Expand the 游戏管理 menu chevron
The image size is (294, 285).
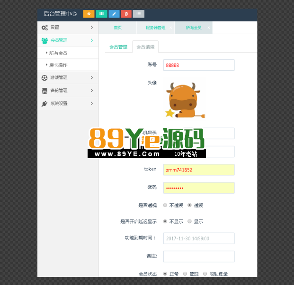92,77
